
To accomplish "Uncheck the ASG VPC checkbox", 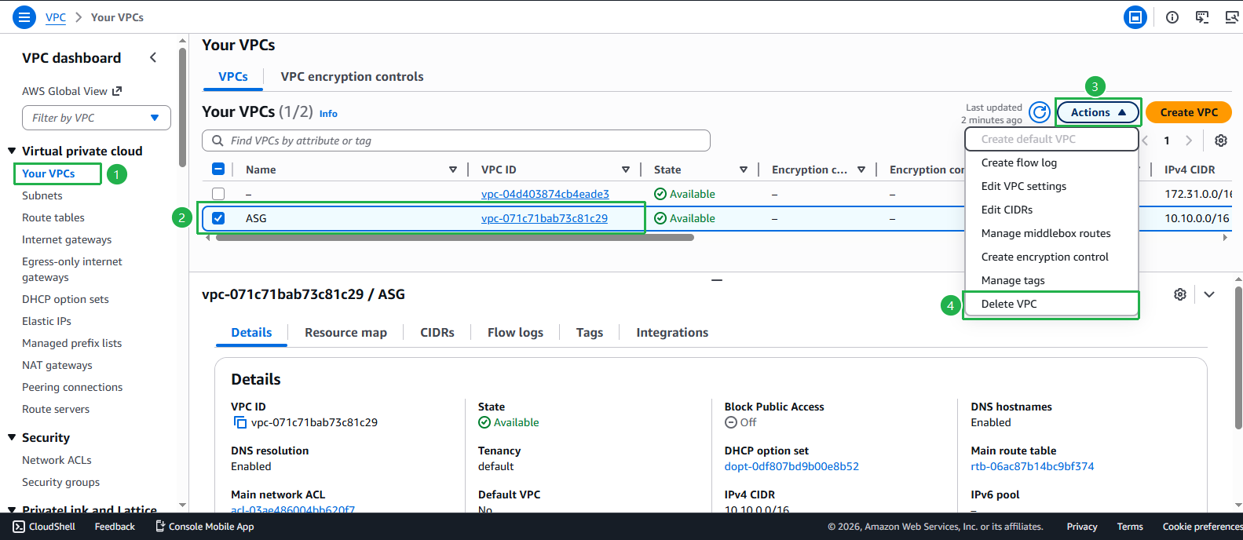I will pyautogui.click(x=218, y=218).
